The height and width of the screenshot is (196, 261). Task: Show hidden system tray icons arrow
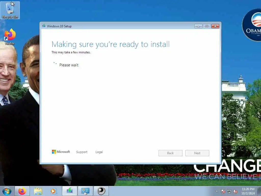click(x=217, y=191)
